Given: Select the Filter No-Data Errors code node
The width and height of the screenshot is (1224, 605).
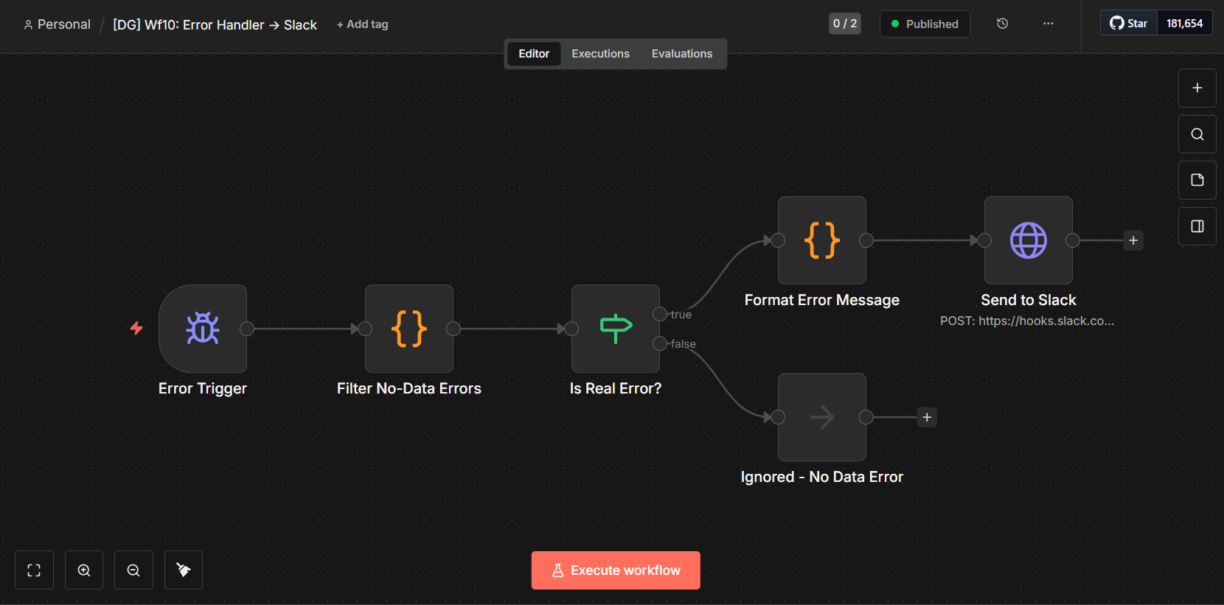Looking at the screenshot, I should (409, 329).
